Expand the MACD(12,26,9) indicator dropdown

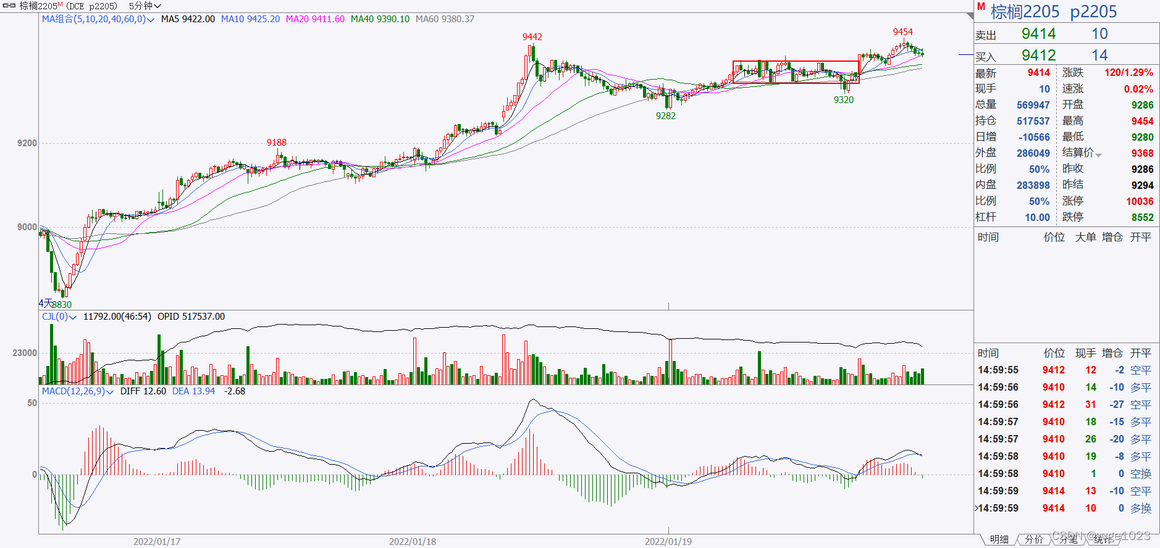coord(78,391)
